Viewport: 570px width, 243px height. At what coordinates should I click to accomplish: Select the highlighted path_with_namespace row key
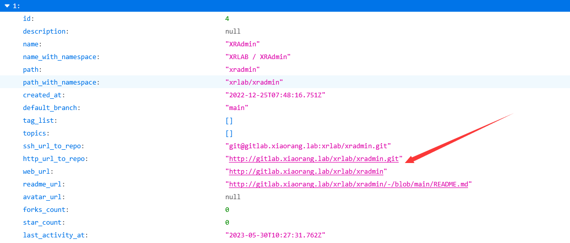click(x=61, y=82)
